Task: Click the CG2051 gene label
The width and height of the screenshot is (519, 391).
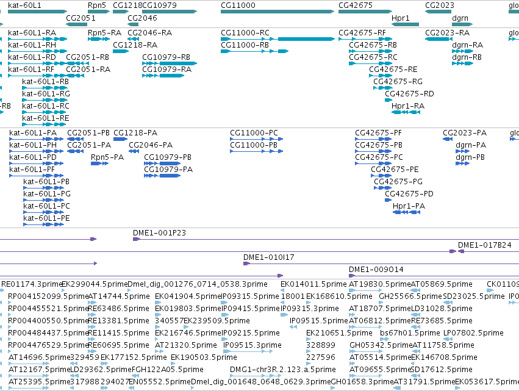Action: (x=81, y=18)
